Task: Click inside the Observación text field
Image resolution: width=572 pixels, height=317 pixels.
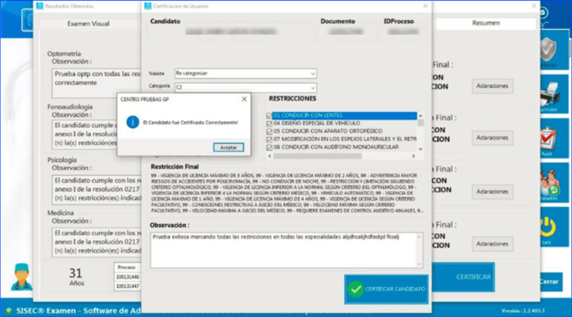Action: [286, 251]
